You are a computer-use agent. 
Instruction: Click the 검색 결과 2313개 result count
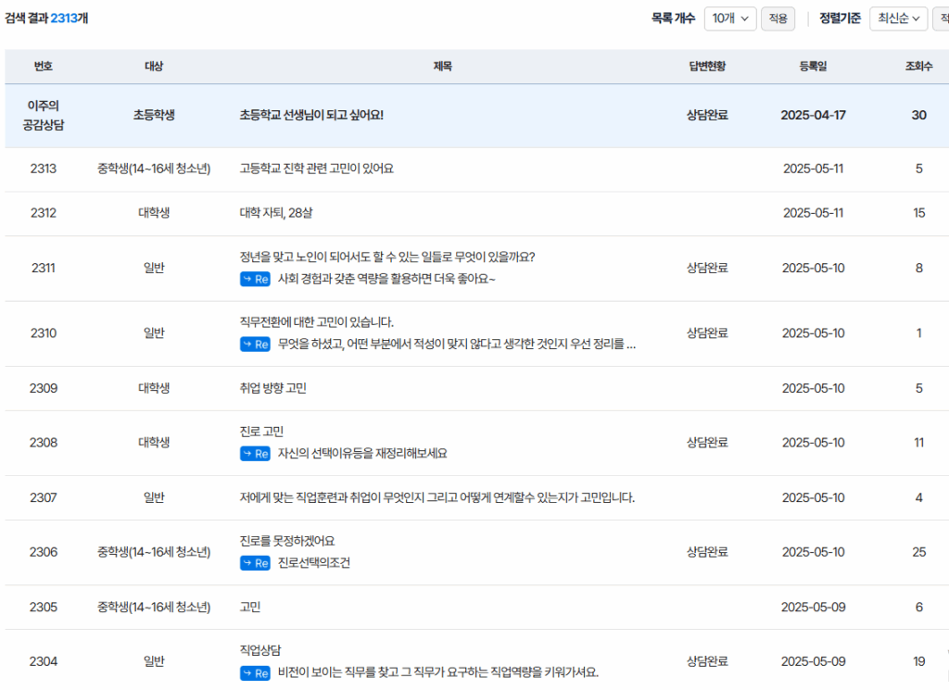point(46,19)
